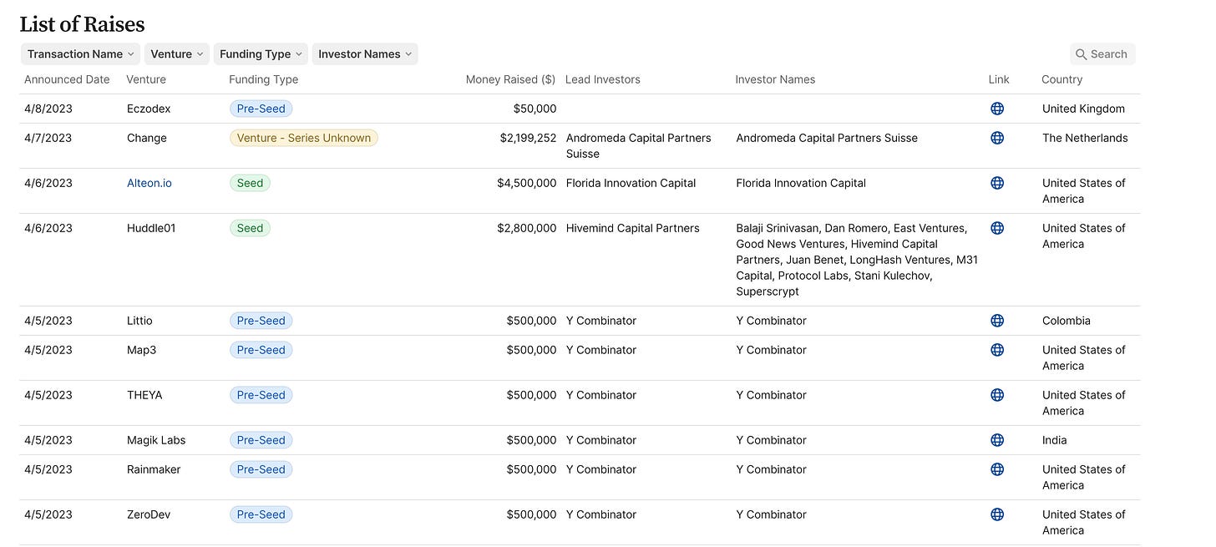The height and width of the screenshot is (547, 1216).
Task: Click Hivemind Capital Partners lead investor cell
Action: point(633,228)
